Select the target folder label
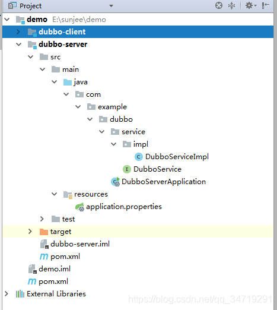Image resolution: width=277 pixels, height=310 pixels. 61,232
